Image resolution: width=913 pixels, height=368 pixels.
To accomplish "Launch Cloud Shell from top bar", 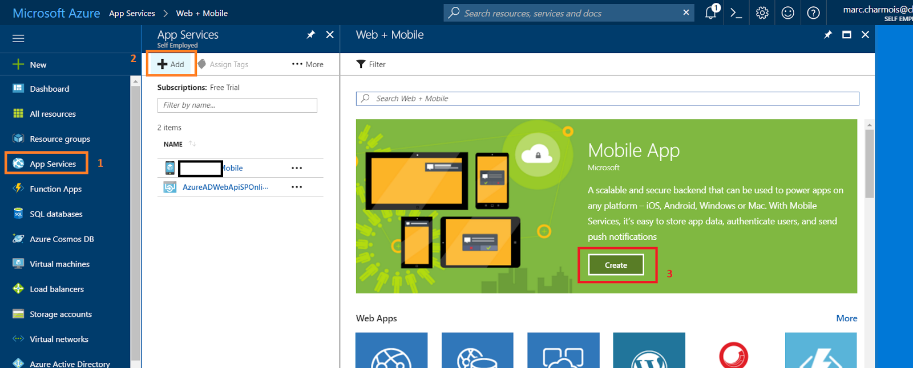I will click(736, 13).
